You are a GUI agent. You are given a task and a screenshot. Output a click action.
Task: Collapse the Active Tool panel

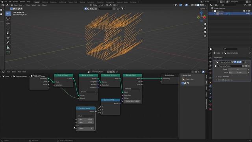click(182, 75)
